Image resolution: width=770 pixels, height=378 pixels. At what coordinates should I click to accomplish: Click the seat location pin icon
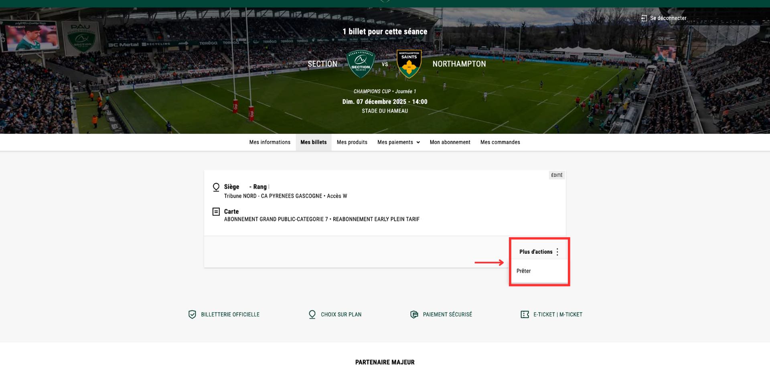(216, 187)
